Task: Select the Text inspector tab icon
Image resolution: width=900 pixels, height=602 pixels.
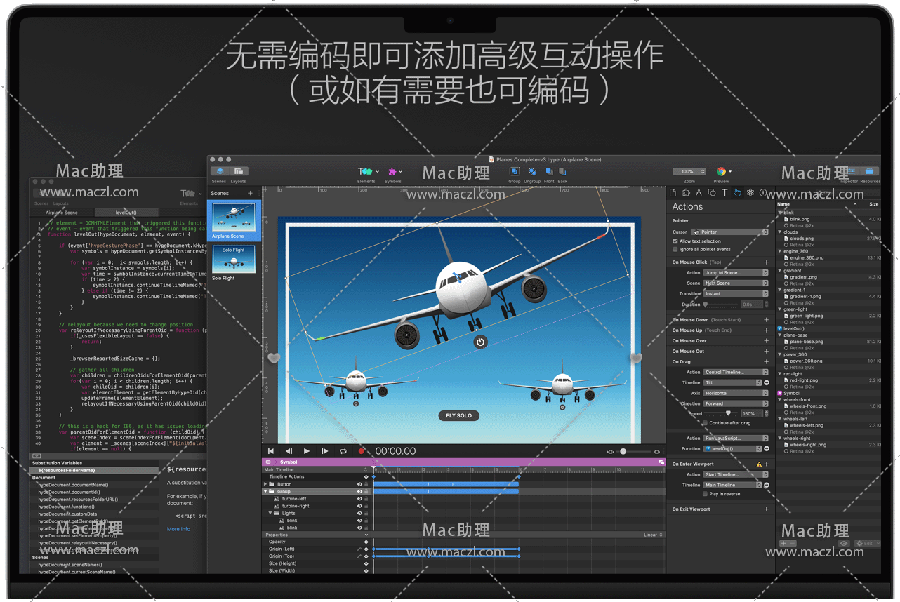Action: coord(724,193)
